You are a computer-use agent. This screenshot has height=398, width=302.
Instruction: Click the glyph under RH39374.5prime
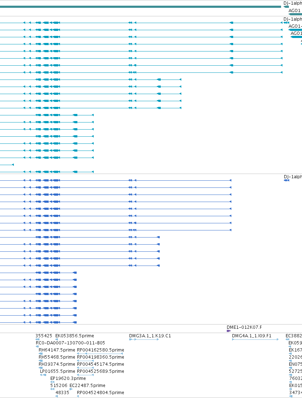(x=40, y=368)
